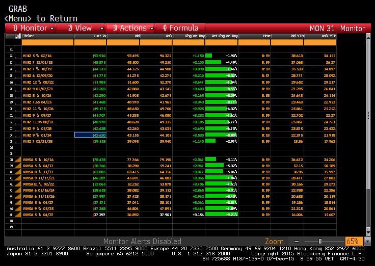
Task: Select ticker VENZ 7.65 04/25
Action: [37, 102]
